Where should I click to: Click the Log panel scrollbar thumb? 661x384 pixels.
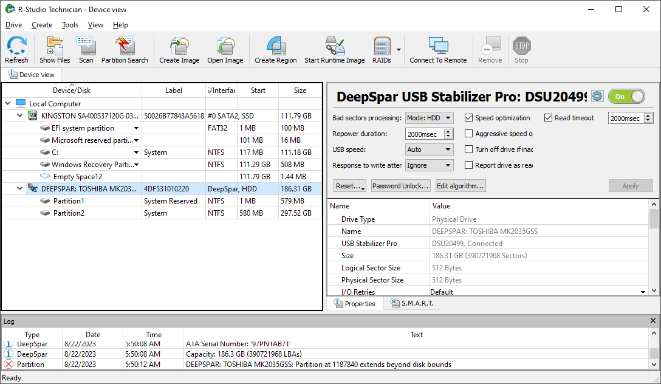point(654,353)
